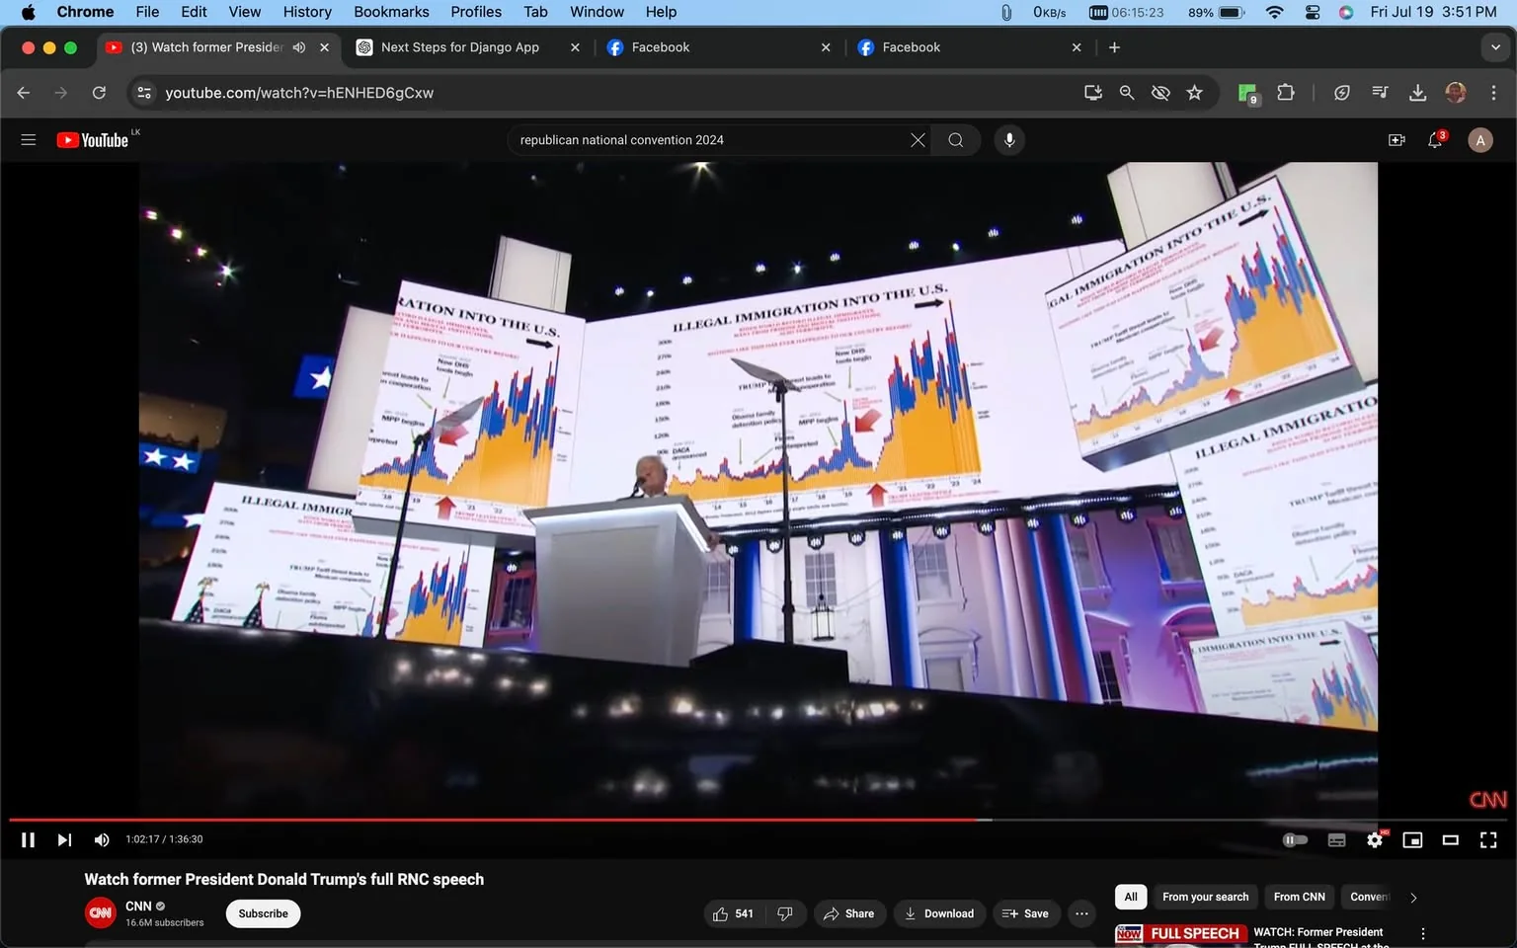Search with voice microphone
The image size is (1517, 948).
tap(1009, 140)
